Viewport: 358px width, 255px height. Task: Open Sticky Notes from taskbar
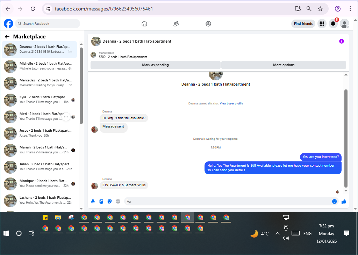coord(45,217)
